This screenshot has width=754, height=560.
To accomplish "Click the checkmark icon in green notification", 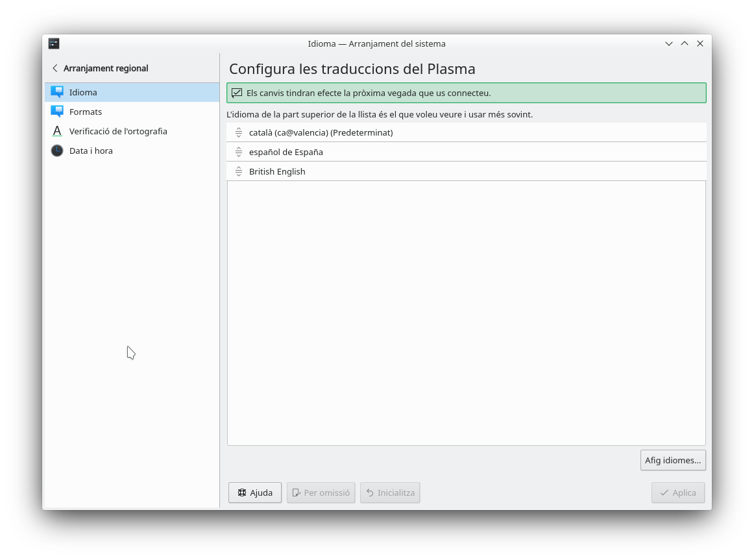I will (x=237, y=93).
